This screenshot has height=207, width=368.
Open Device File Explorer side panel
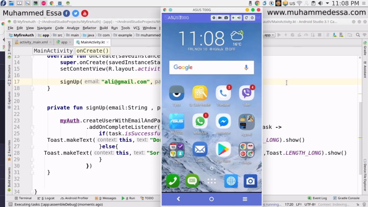365,175
